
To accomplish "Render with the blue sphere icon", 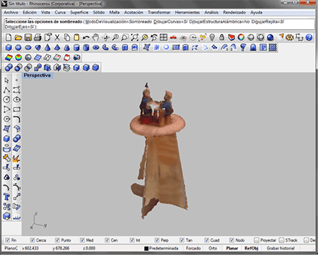I will (x=270, y=37).
